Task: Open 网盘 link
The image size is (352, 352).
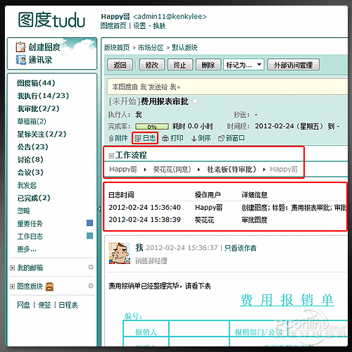Action: click(23, 305)
